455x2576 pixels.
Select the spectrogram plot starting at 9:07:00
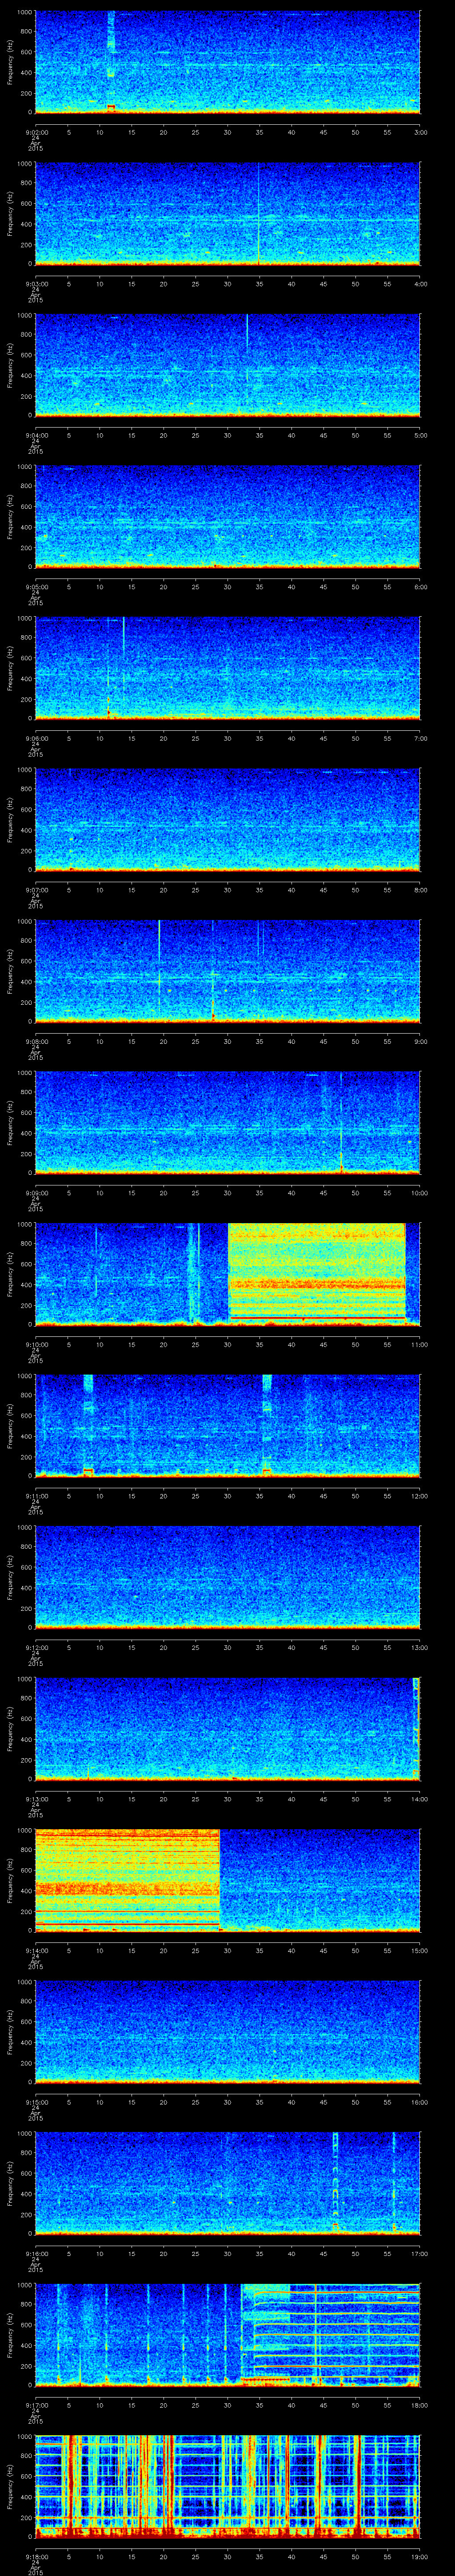coord(228,819)
